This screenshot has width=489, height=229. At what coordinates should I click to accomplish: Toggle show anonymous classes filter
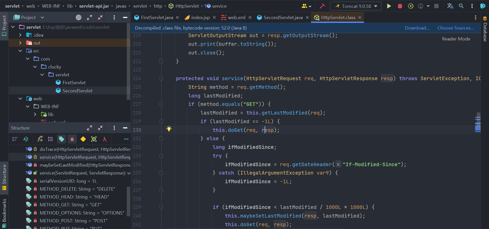[x=94, y=139]
